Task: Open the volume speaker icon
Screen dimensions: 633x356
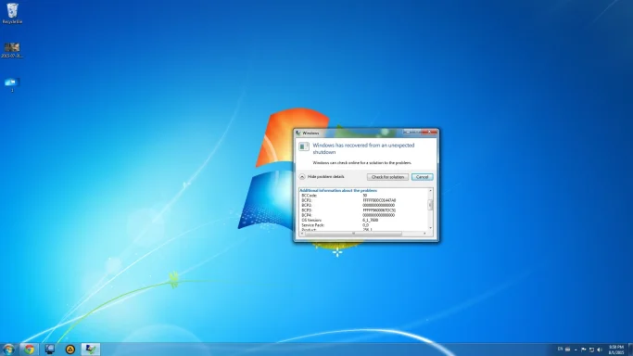Action: tap(600, 350)
